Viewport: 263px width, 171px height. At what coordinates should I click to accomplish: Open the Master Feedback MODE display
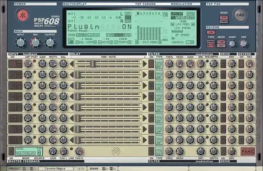point(29,152)
